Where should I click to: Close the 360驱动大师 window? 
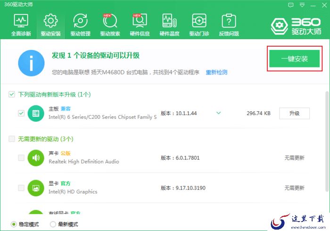pos(324,5)
